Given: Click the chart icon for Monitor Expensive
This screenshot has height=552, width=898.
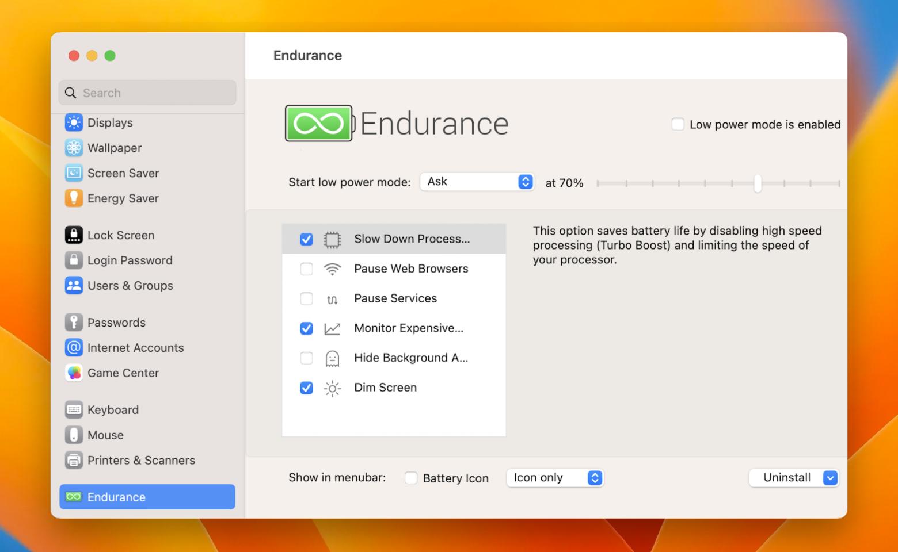Looking at the screenshot, I should [332, 328].
